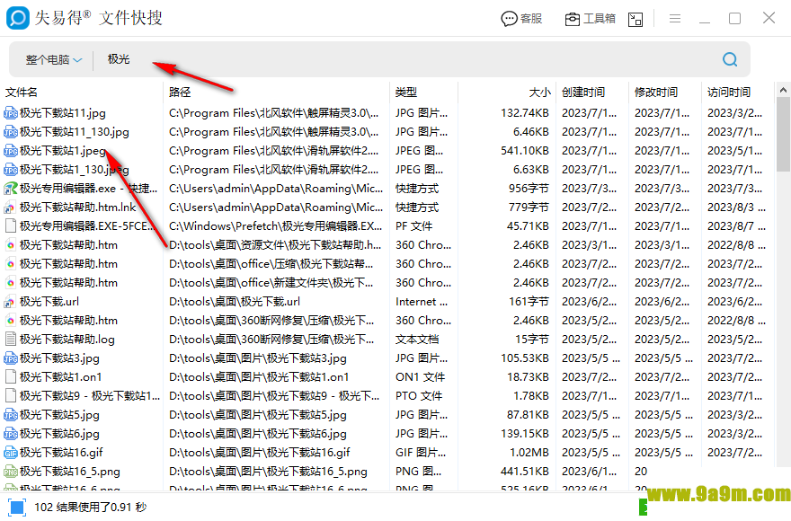Click path D:\tools\桌面\图片\极光下载站16.gif
791x521 pixels.
click(259, 453)
